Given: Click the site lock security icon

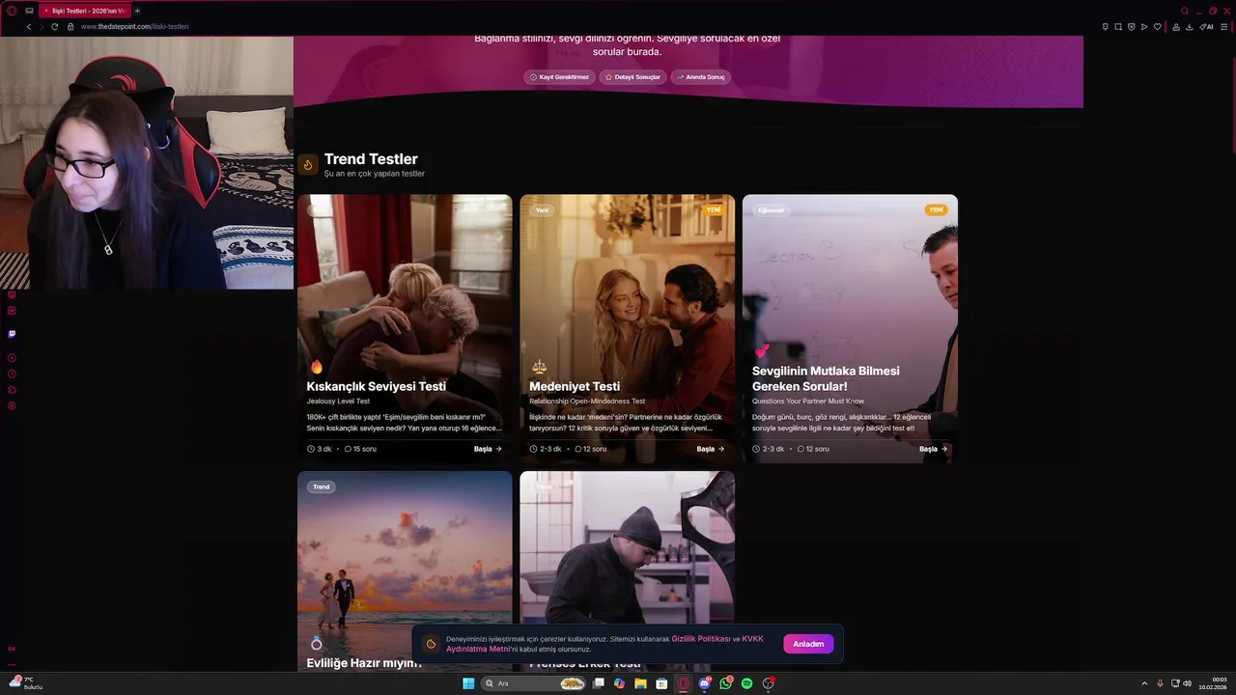Looking at the screenshot, I should [70, 26].
